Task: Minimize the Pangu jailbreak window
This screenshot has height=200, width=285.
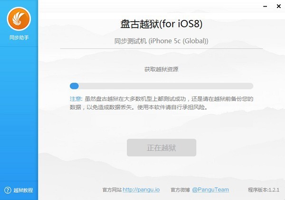Action: pos(265,6)
